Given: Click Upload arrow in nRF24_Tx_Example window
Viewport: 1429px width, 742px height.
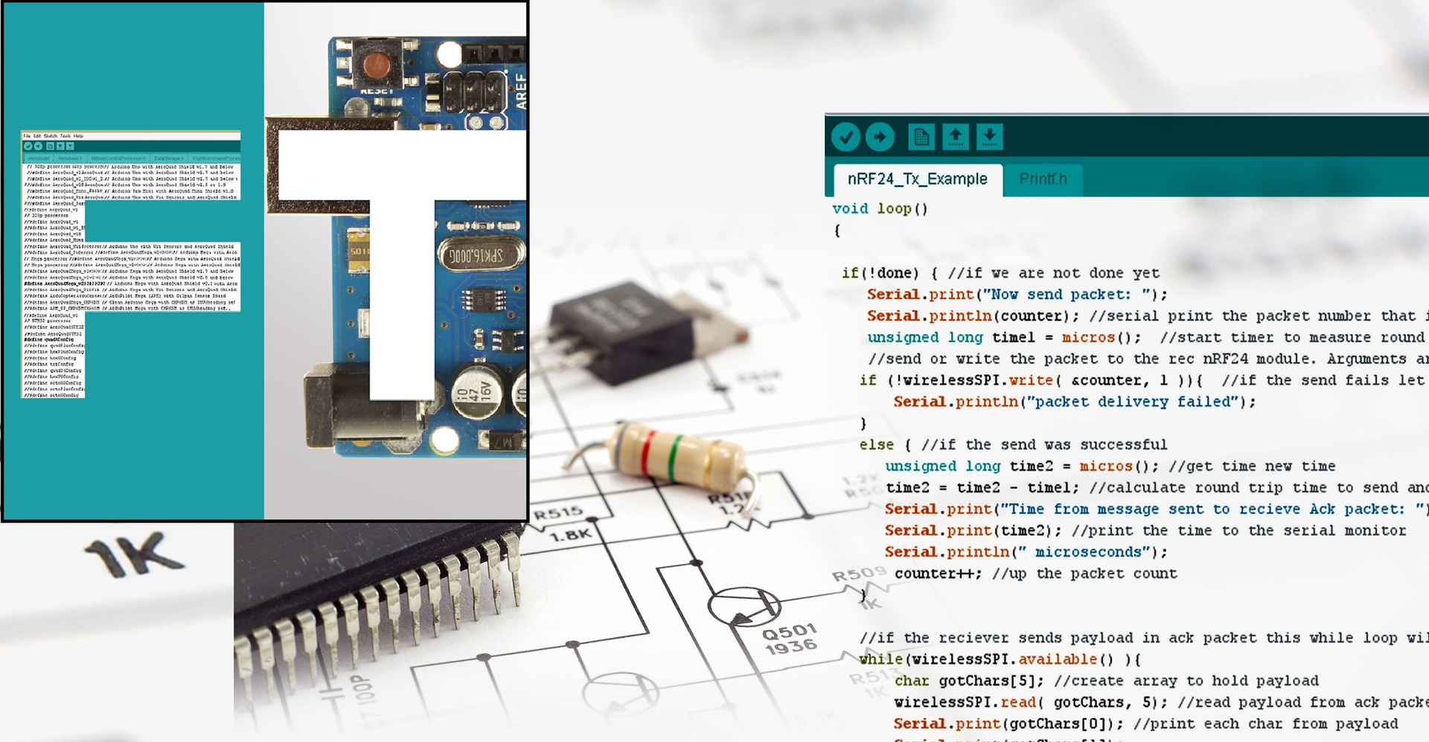Looking at the screenshot, I should click(880, 137).
